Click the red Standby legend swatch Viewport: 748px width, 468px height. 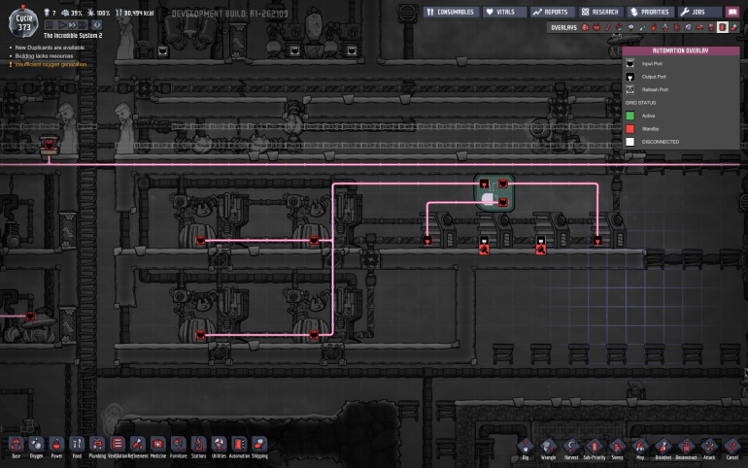coord(630,129)
